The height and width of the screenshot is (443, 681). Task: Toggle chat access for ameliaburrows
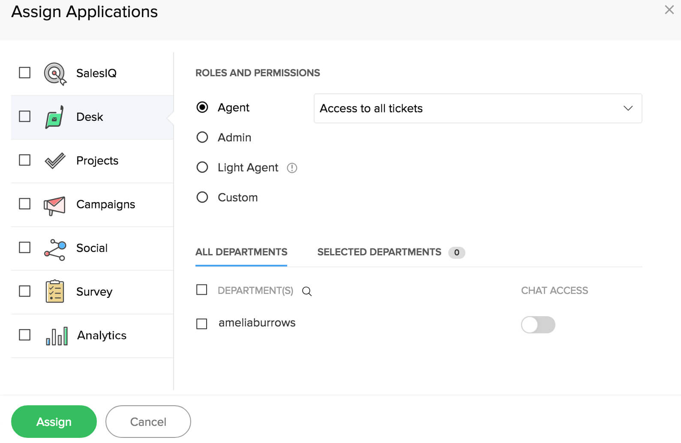(x=538, y=325)
